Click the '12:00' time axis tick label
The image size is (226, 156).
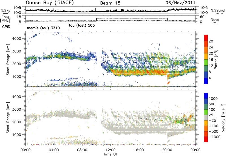(110, 150)
